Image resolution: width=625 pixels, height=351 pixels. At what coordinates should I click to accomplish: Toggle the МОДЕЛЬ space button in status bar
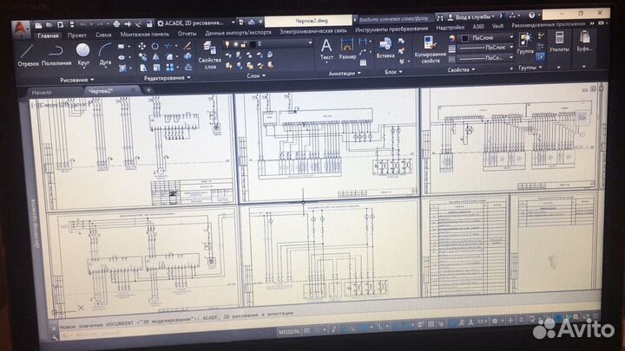coord(289,332)
